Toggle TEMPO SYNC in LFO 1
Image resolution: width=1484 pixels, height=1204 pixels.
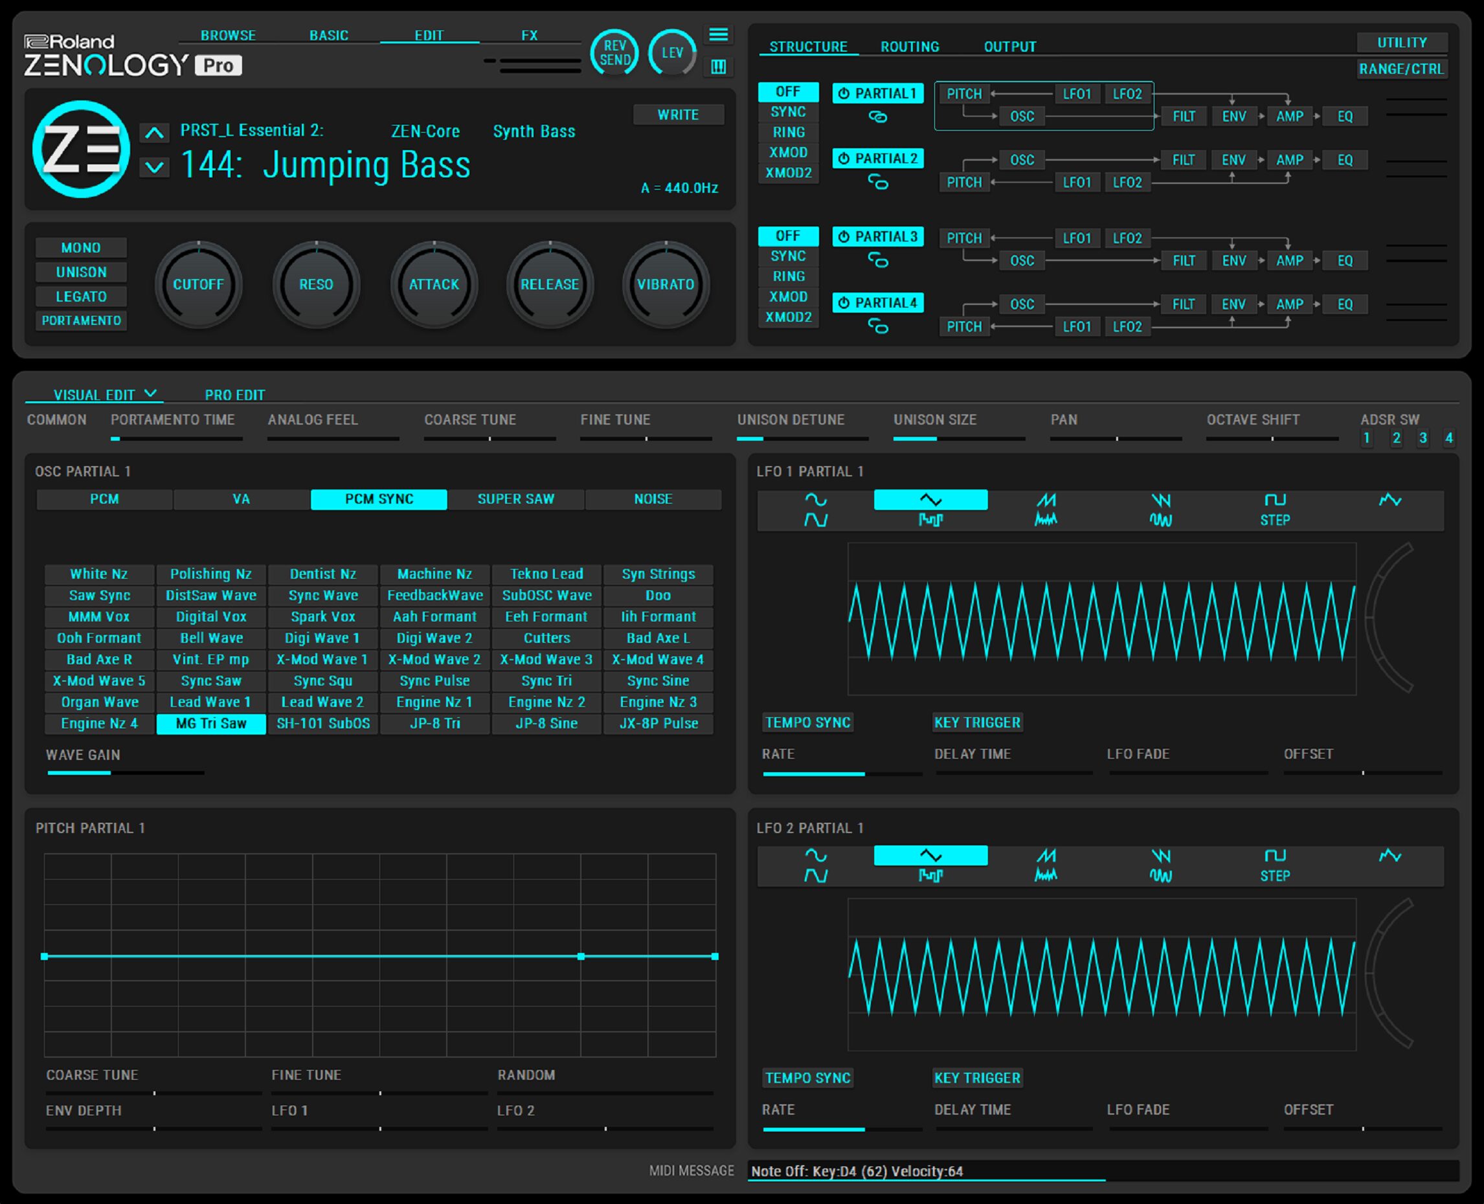807,722
